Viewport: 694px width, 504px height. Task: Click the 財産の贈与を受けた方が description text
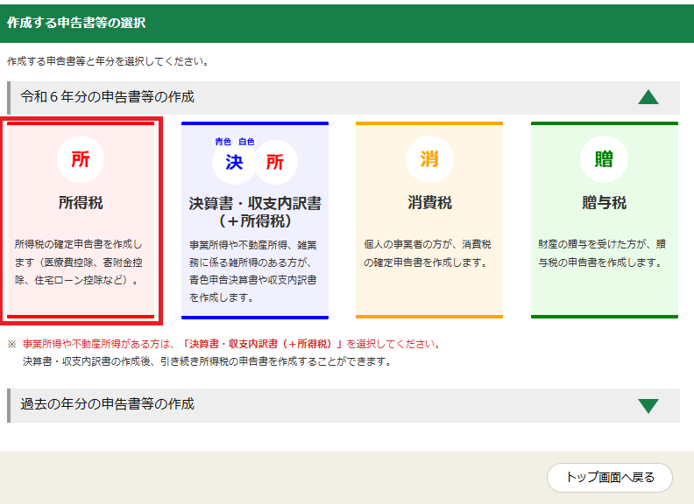pyautogui.click(x=602, y=254)
